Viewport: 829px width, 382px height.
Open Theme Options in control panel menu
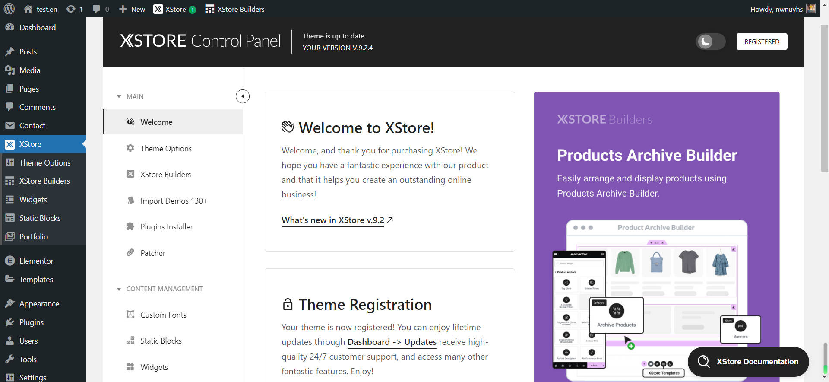click(x=173, y=148)
